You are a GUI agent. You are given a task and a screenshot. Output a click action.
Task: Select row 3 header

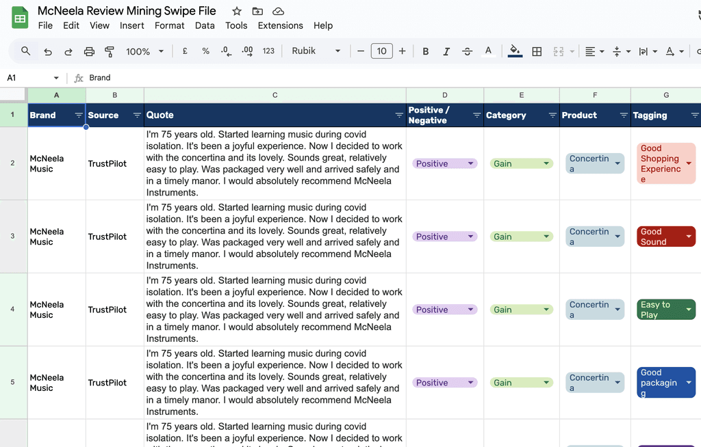tap(12, 236)
